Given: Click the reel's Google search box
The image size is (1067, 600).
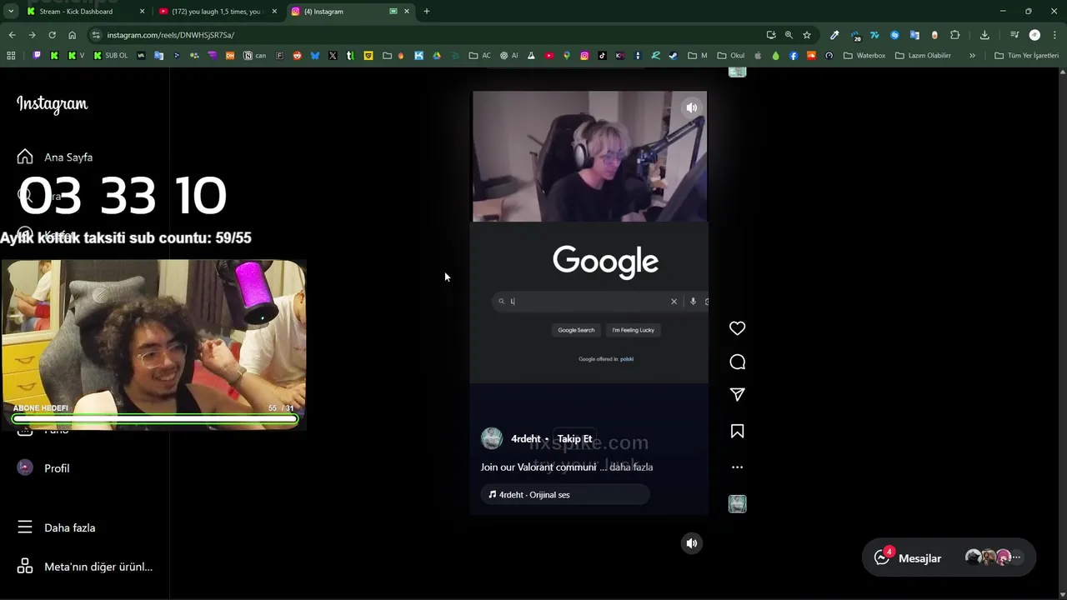Looking at the screenshot, I should coord(599,302).
